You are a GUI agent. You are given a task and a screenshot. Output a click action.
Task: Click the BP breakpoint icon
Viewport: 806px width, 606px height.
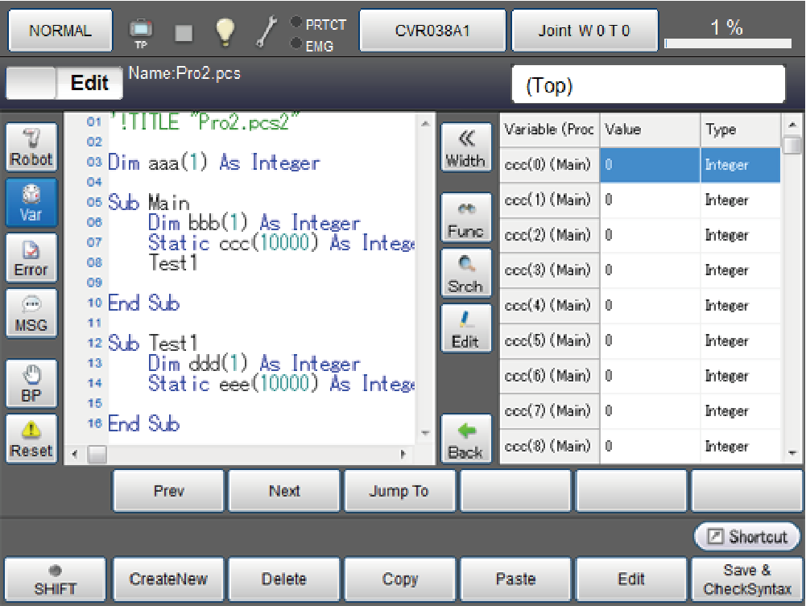(31, 383)
